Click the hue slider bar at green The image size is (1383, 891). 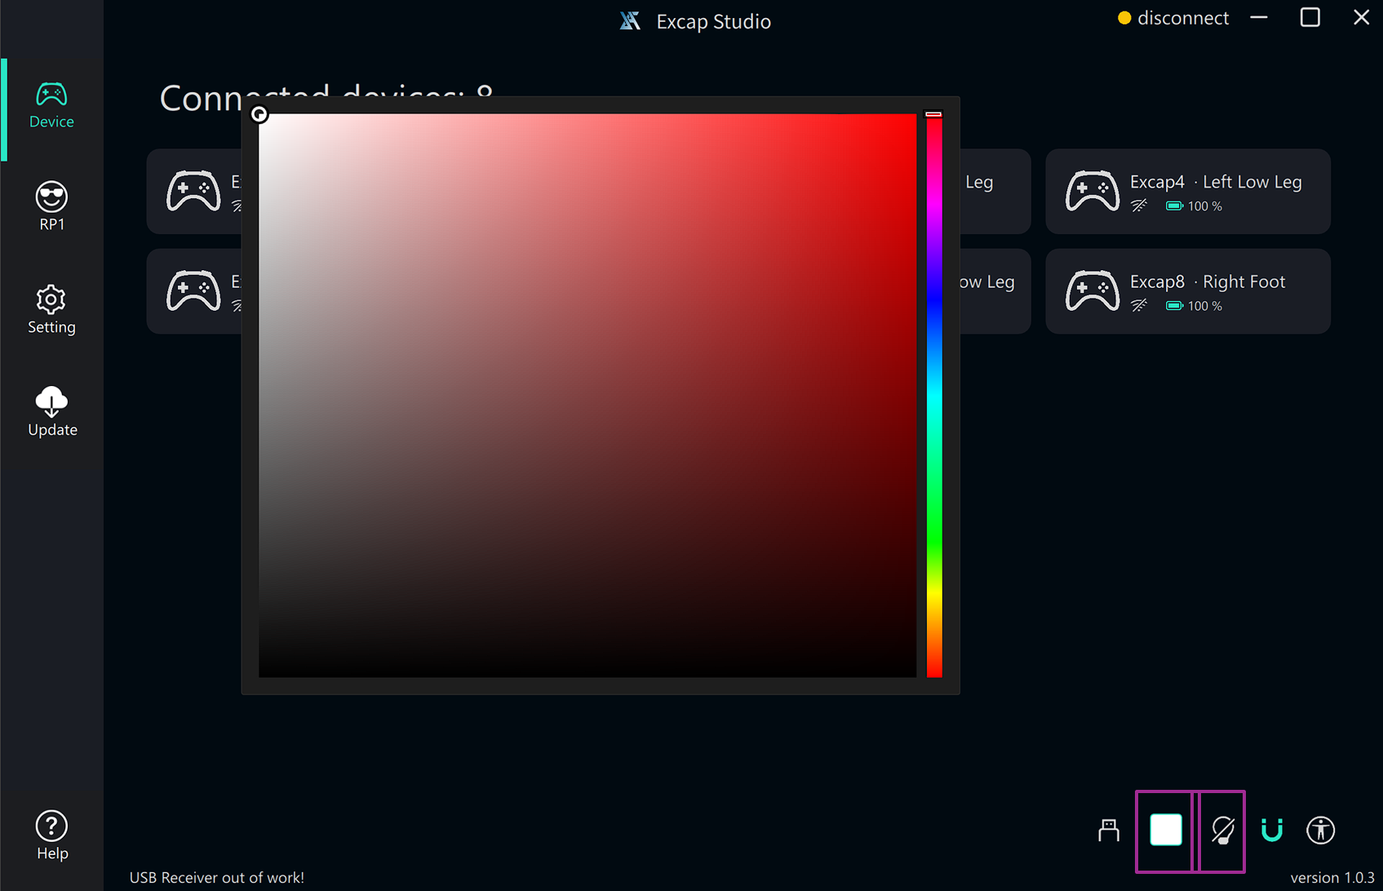(x=934, y=490)
